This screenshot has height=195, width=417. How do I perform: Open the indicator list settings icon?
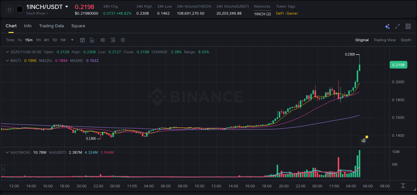click(x=112, y=40)
